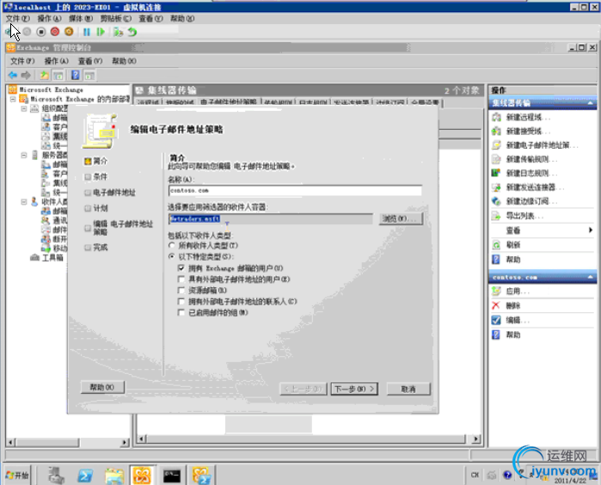Image resolution: width=601 pixels, height=485 pixels.
Task: Open the VM window Clipboard menu
Action: 115,18
